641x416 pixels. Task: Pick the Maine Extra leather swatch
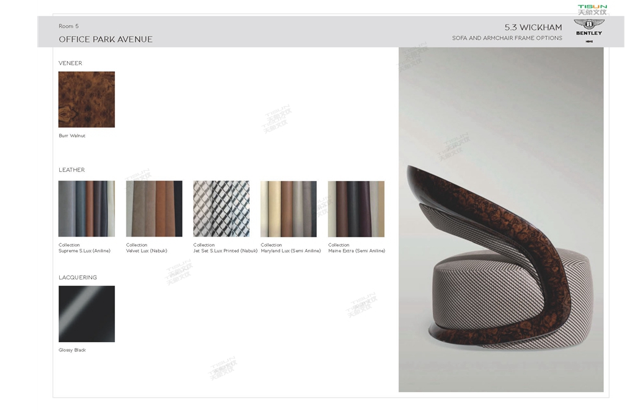[x=356, y=209]
